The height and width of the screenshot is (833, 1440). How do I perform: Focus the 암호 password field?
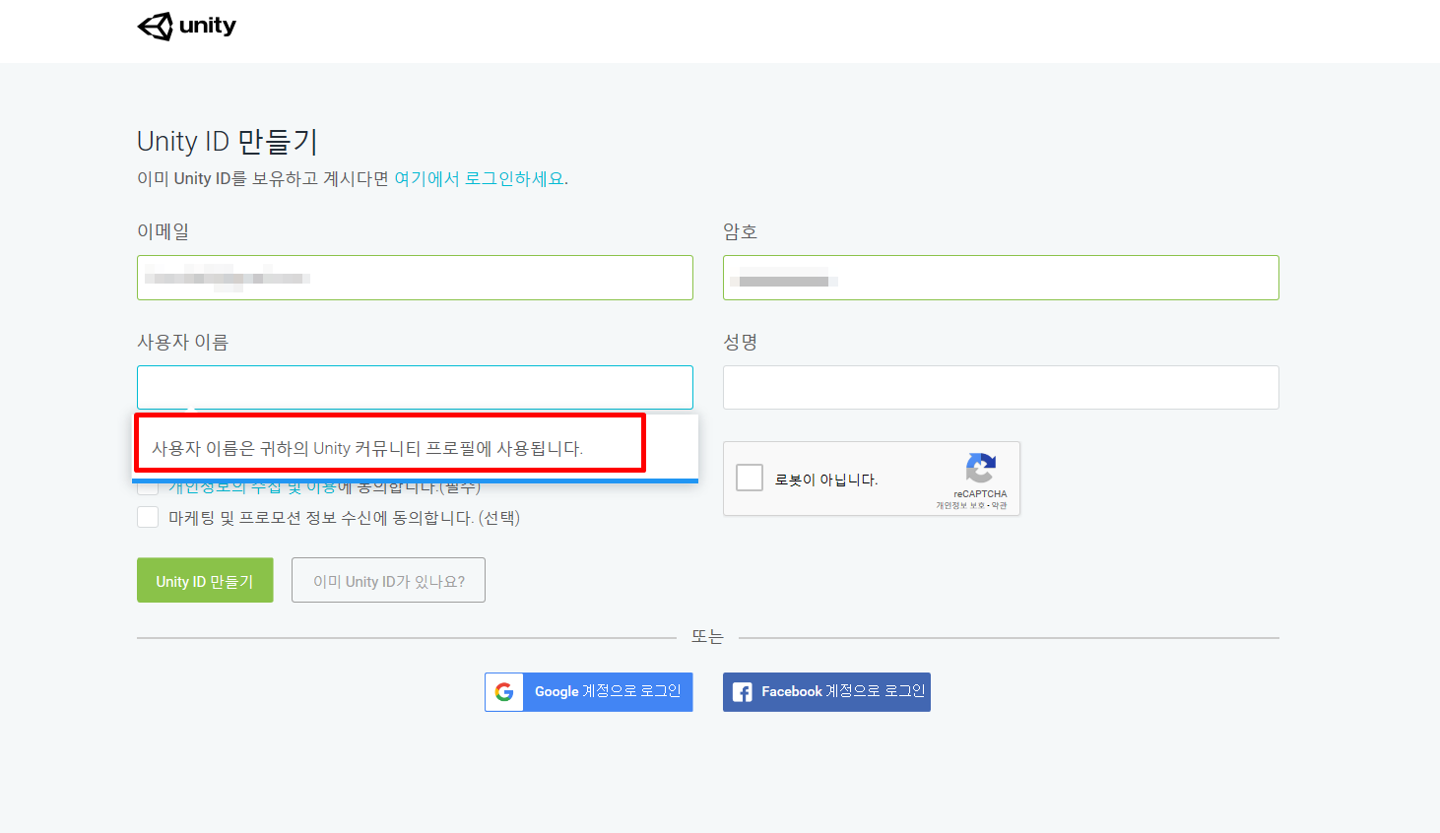(x=1001, y=278)
